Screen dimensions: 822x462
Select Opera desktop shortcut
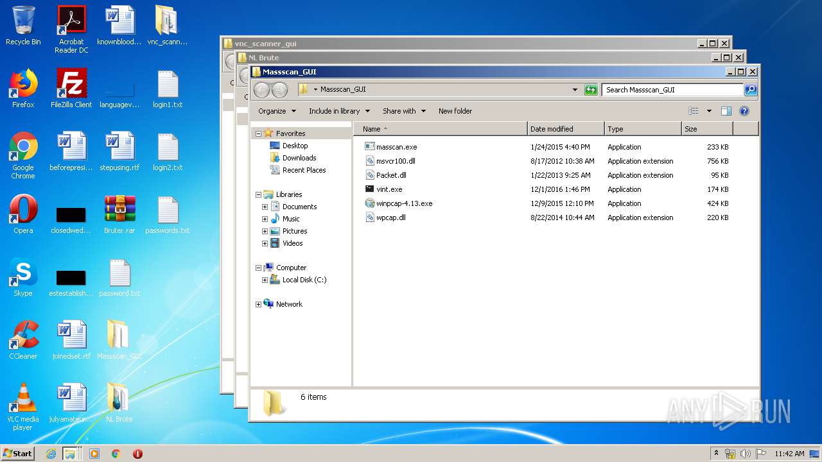pos(23,214)
